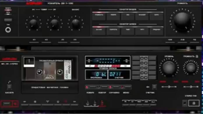Click the middle record selector button
Screen dimensions: 203x114
[x=128, y=31]
